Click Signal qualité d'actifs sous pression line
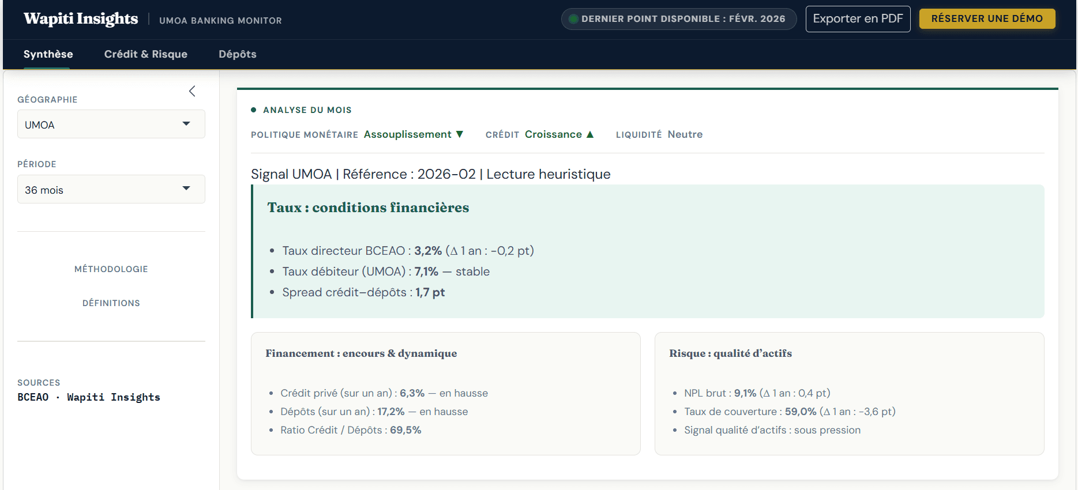The width and height of the screenshot is (1078, 490). pos(772,430)
